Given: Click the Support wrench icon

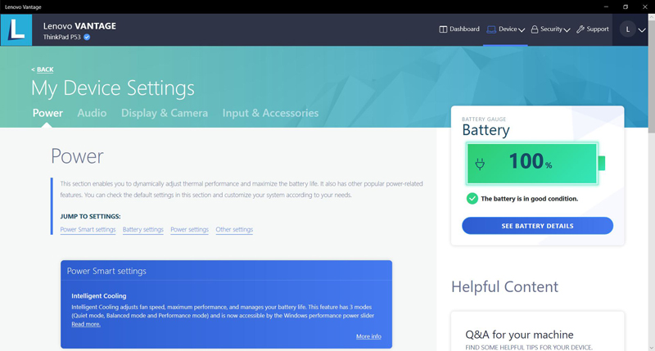Looking at the screenshot, I should click(580, 29).
